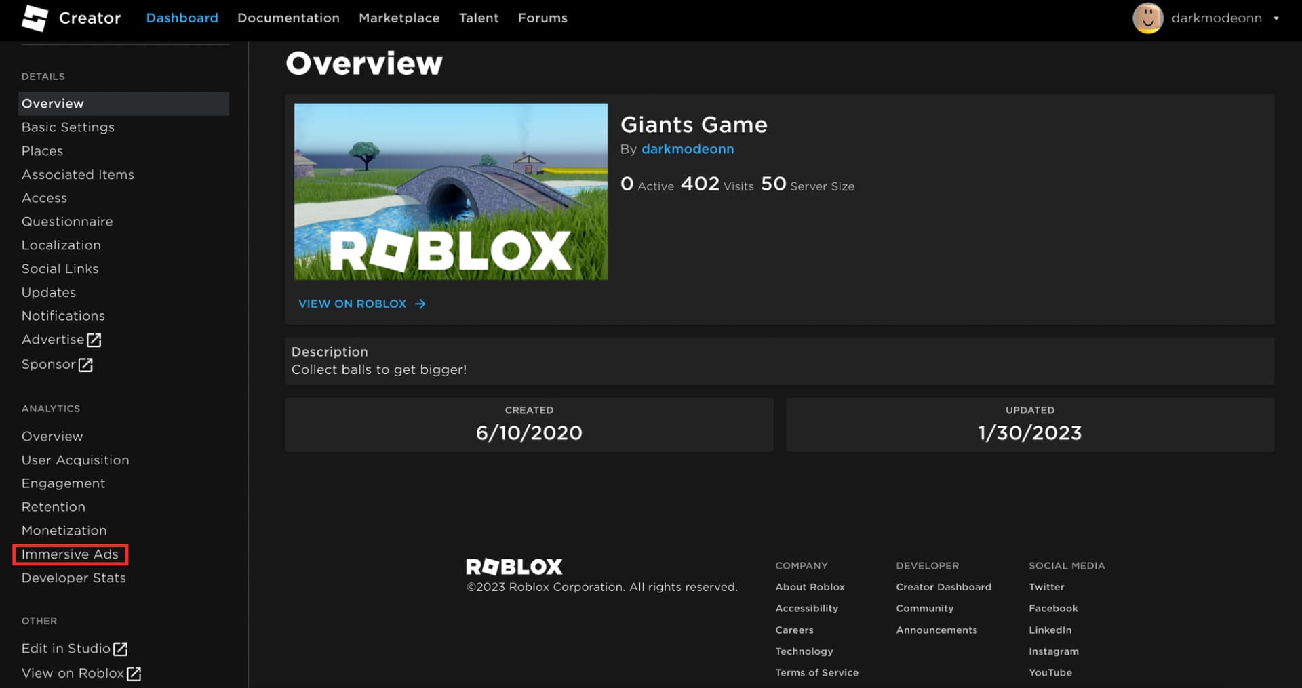Viewport: 1302px width, 688px height.
Task: Click VIEW ON ROBLOX
Action: 352,304
